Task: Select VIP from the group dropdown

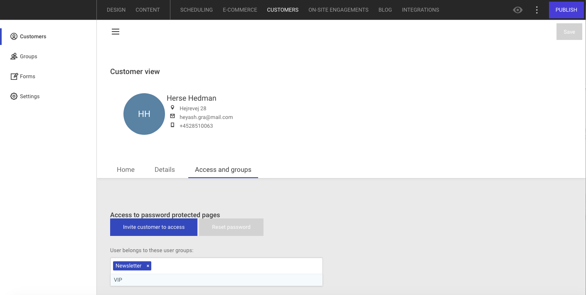Action: pyautogui.click(x=118, y=280)
